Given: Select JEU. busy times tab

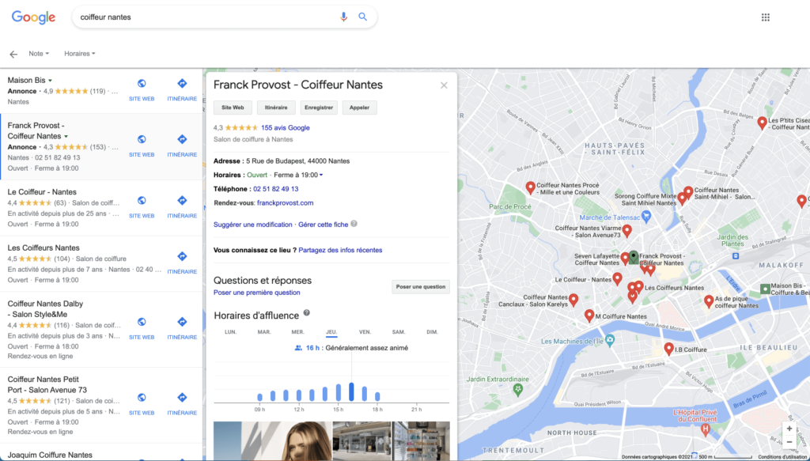Looking at the screenshot, I should (331, 332).
